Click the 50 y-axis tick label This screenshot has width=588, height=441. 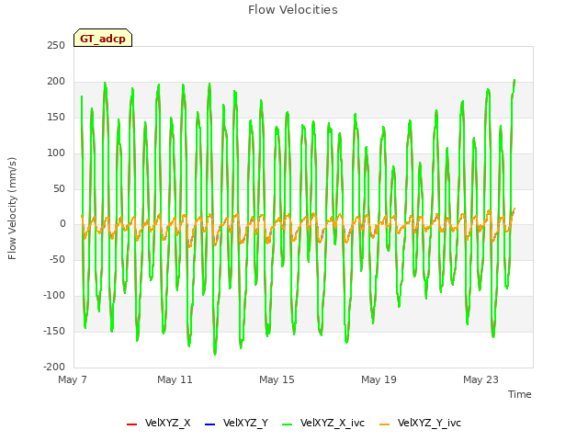pyautogui.click(x=59, y=188)
